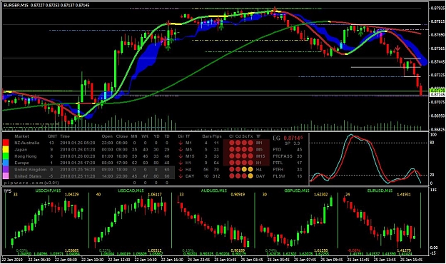Click the 20 level on oscillator scale

(432, 175)
